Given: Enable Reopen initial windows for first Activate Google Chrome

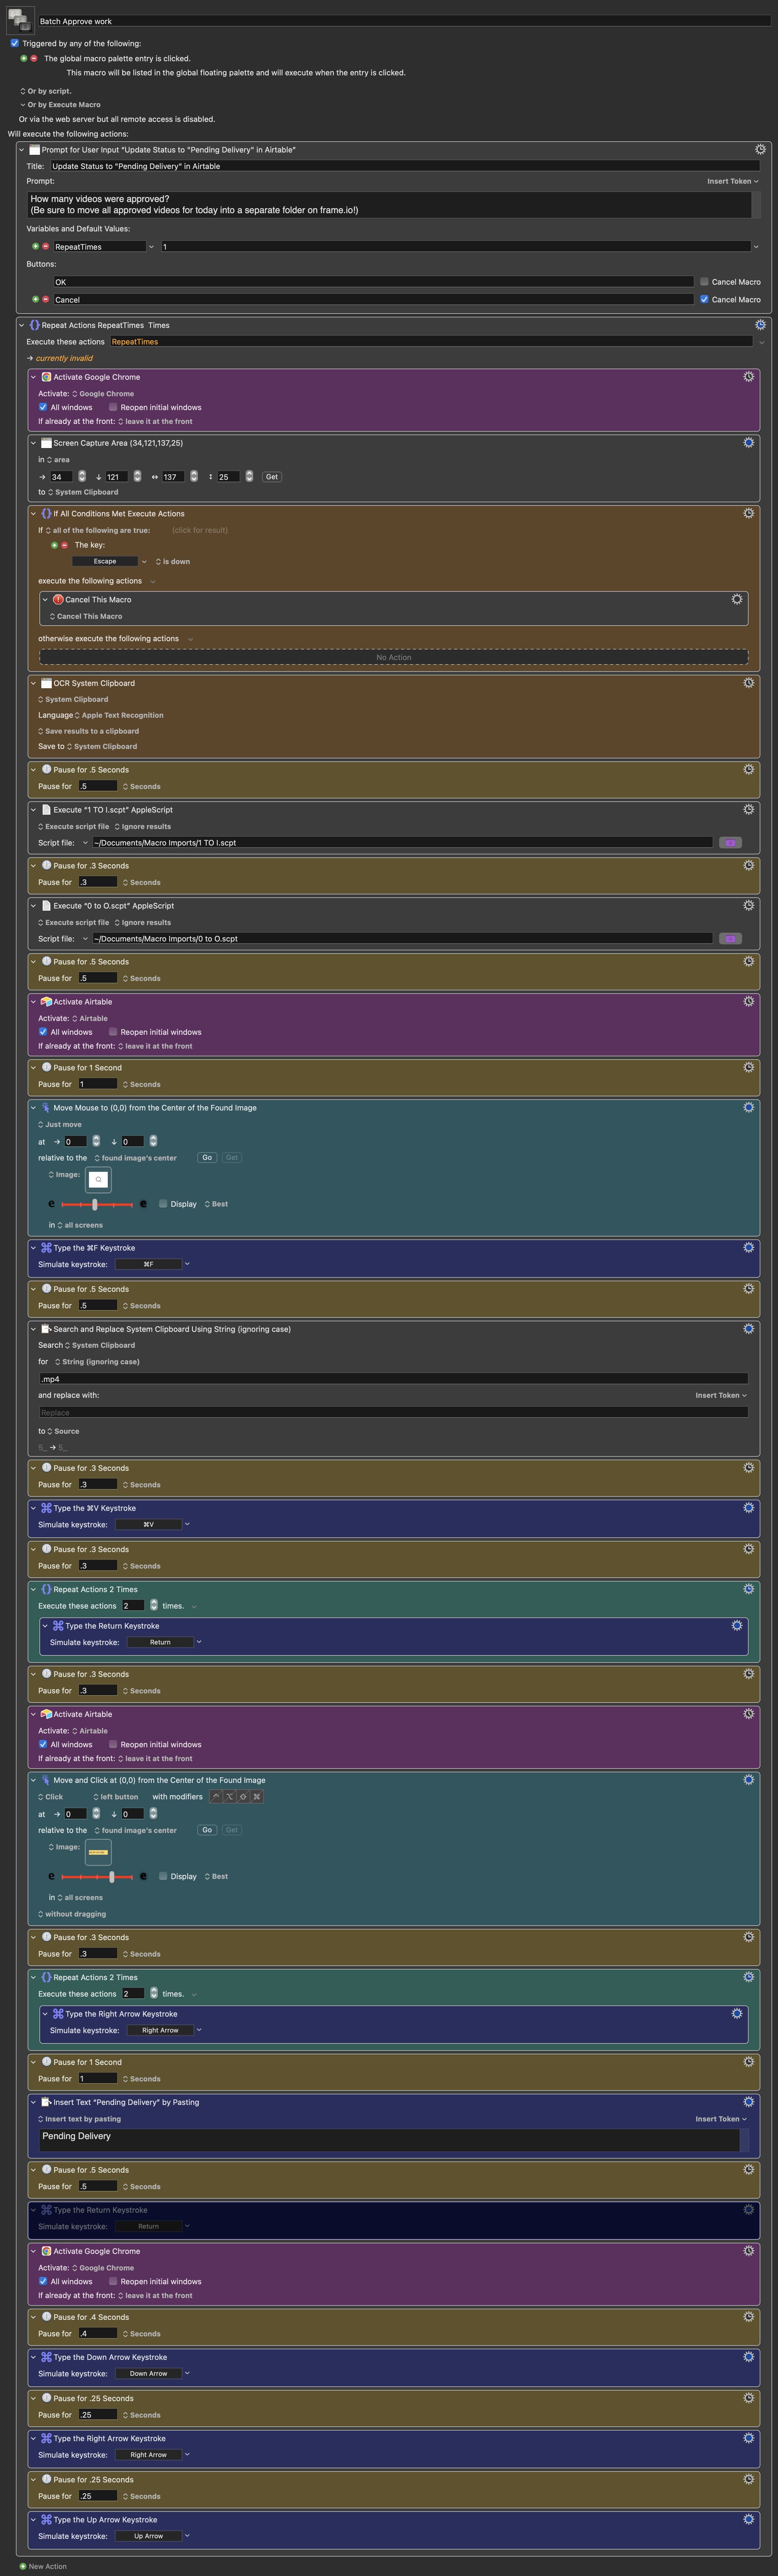Looking at the screenshot, I should coord(113,407).
